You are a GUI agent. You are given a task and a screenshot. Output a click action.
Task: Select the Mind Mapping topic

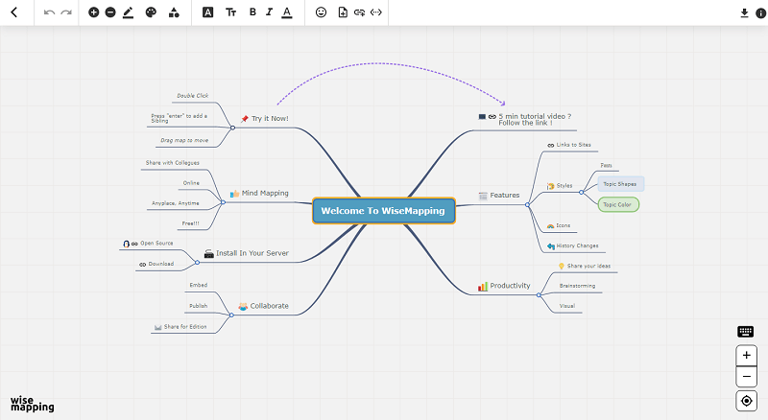point(265,193)
